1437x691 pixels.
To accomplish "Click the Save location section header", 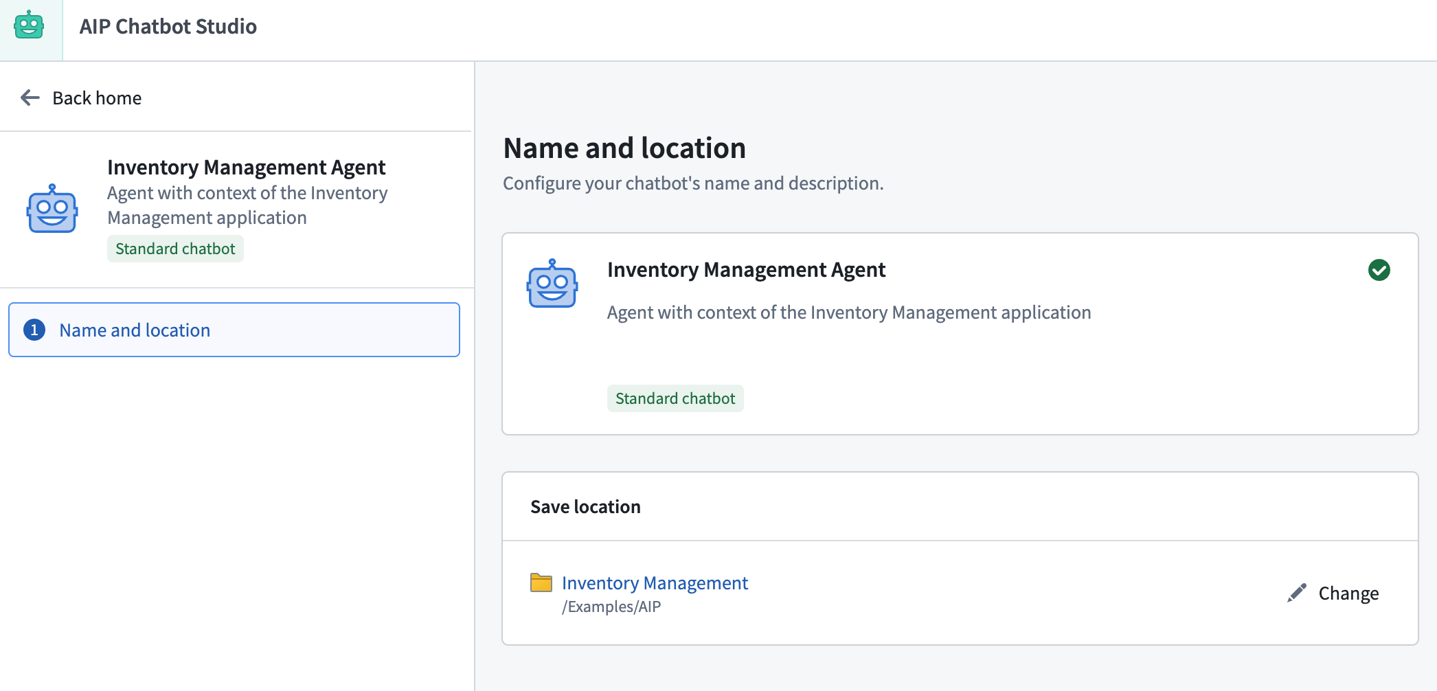I will click(585, 506).
